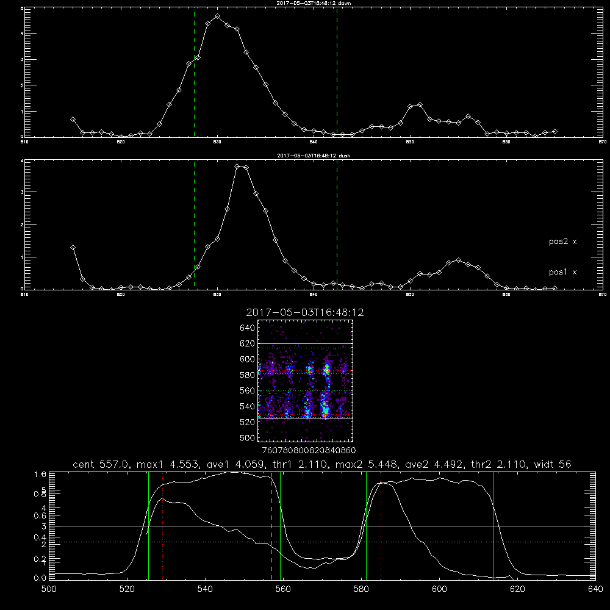
Task: Click the '500' label on bottom plot x-axis
Action: [49, 589]
